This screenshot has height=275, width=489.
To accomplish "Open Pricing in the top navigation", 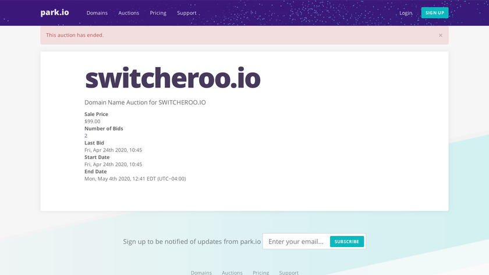I will click(158, 13).
